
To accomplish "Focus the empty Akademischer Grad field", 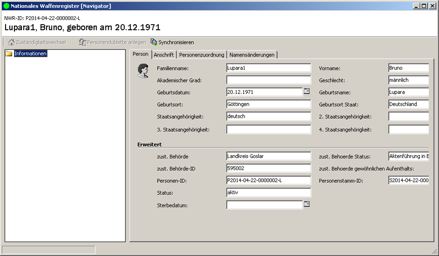I will (268, 80).
